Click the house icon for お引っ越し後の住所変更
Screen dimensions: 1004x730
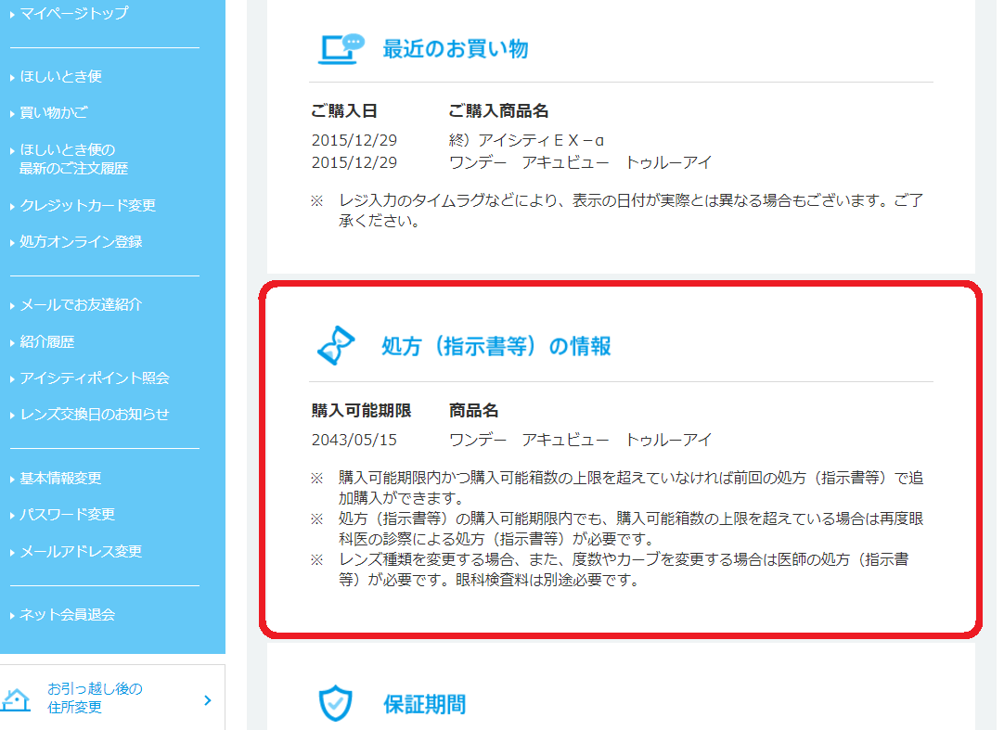point(18,698)
